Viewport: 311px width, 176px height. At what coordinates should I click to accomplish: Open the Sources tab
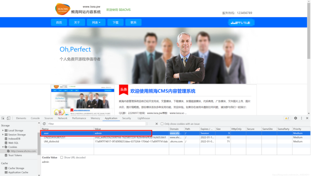(x=49, y=118)
